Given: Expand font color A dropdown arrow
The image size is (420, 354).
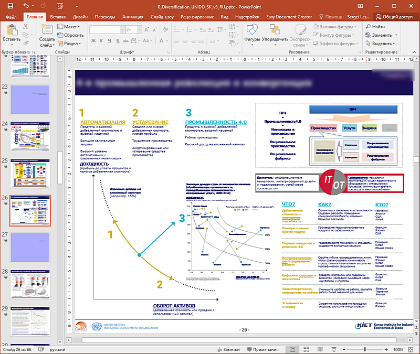Looking at the screenshot, I should (x=167, y=41).
